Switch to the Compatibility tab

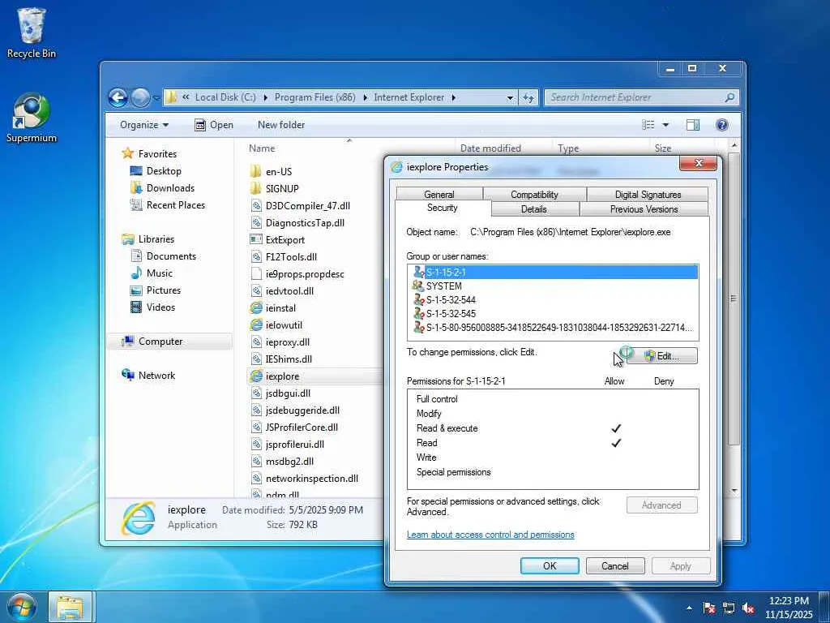click(x=534, y=195)
